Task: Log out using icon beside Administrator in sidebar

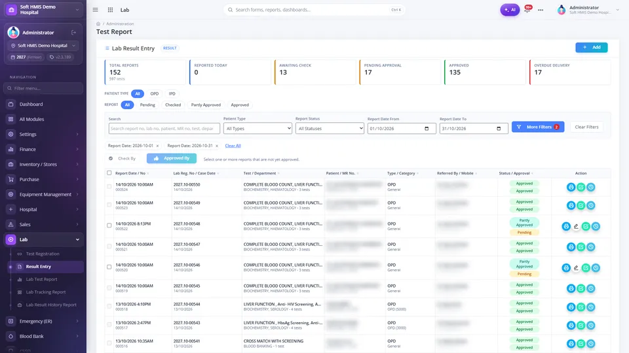Action: [x=74, y=33]
